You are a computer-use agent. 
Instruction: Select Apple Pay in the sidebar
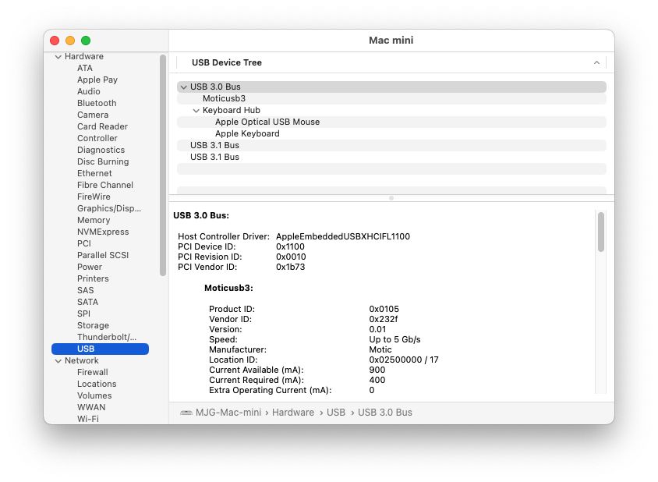click(x=97, y=80)
